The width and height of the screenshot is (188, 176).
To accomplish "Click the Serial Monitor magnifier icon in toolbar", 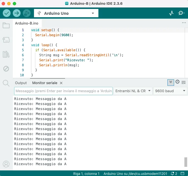I will (x=181, y=13).
